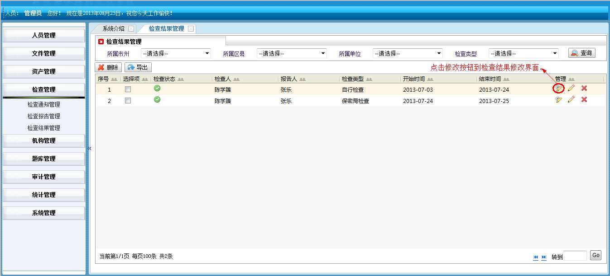Click the 删除 button
Viewport: 610px width, 276px height.
pyautogui.click(x=108, y=67)
